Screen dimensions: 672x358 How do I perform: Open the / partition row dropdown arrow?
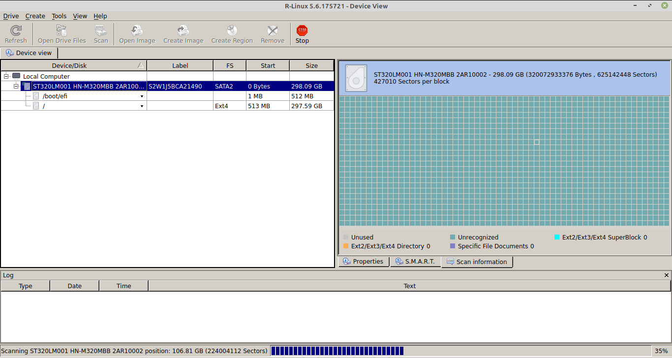pyautogui.click(x=142, y=106)
